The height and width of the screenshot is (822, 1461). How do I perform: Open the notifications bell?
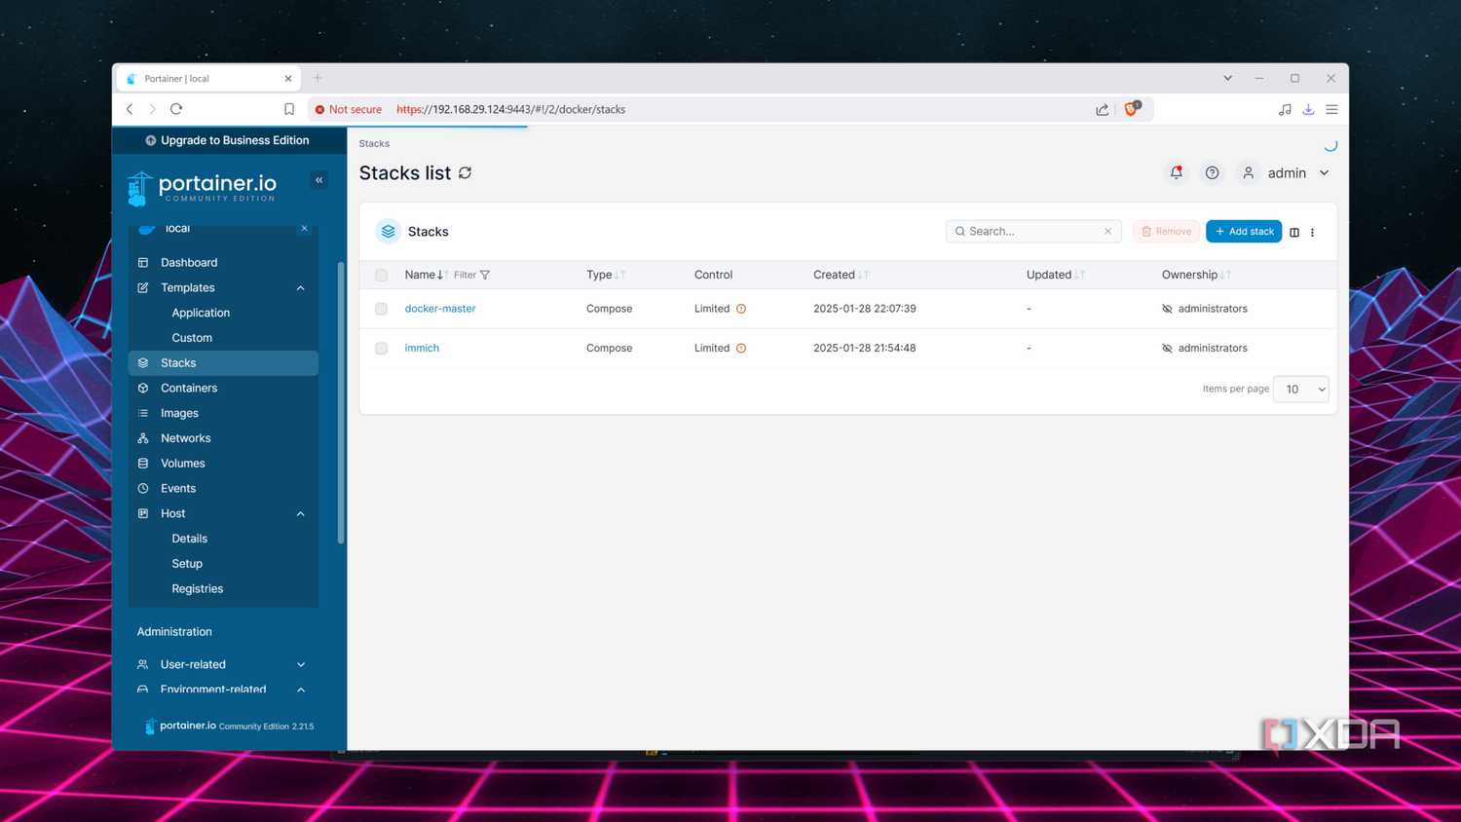[1177, 172]
